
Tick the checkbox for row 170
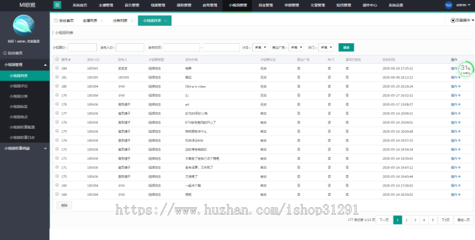tap(57, 176)
